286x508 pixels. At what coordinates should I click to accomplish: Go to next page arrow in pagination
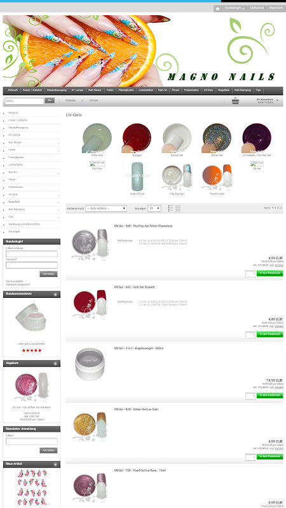click(x=279, y=208)
